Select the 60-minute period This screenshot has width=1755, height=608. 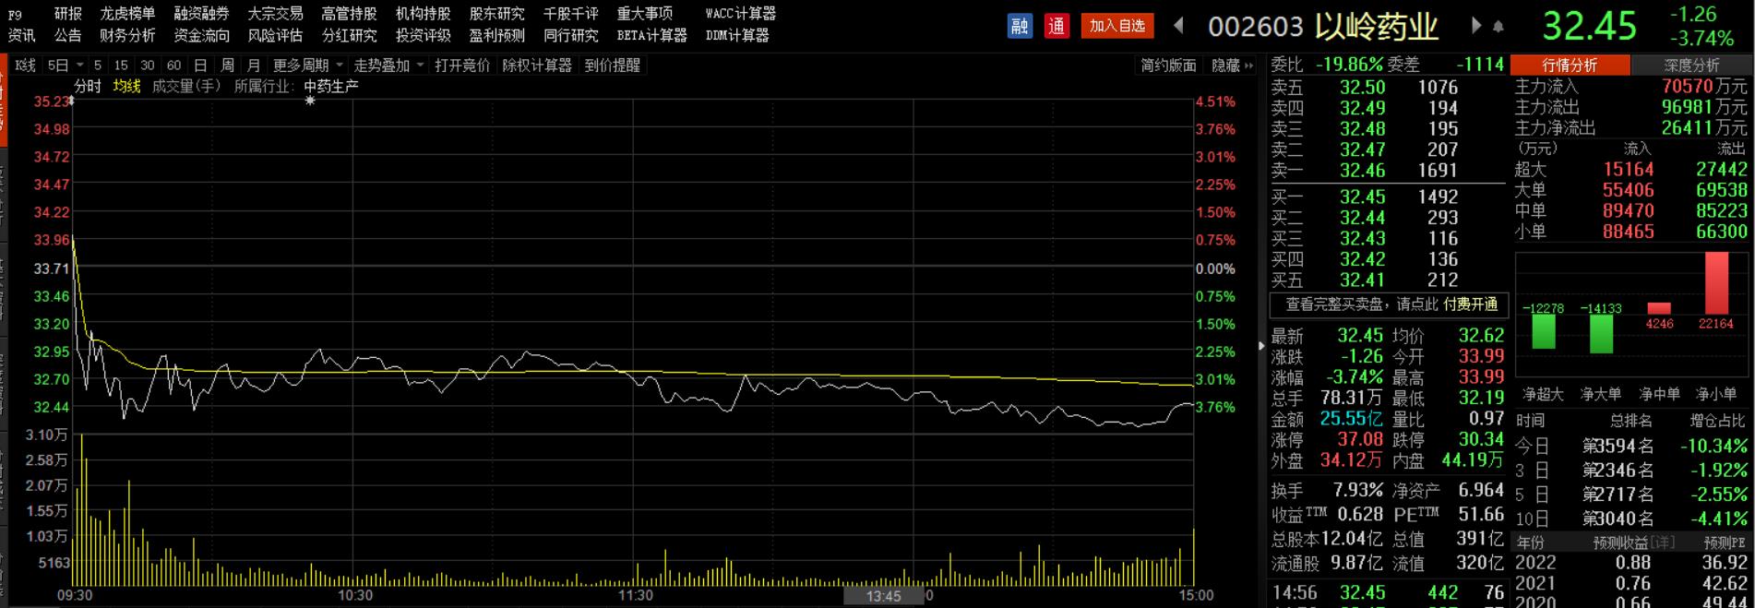click(x=173, y=66)
